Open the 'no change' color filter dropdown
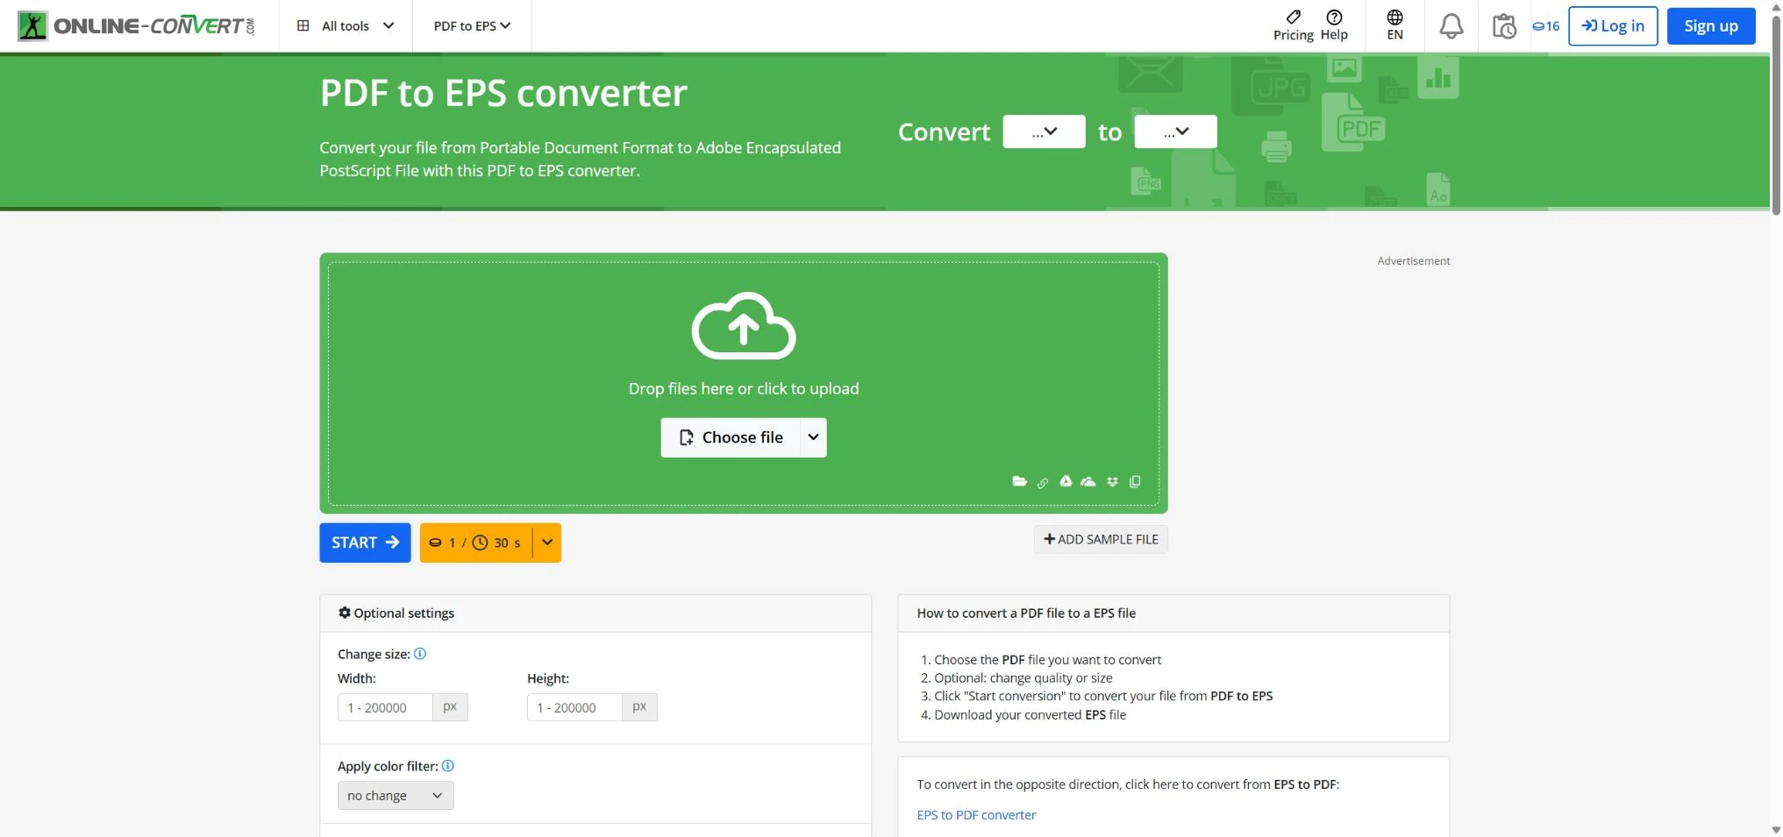 [396, 796]
